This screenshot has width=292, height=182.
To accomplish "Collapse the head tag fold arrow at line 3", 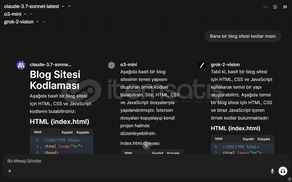I will [41, 153].
